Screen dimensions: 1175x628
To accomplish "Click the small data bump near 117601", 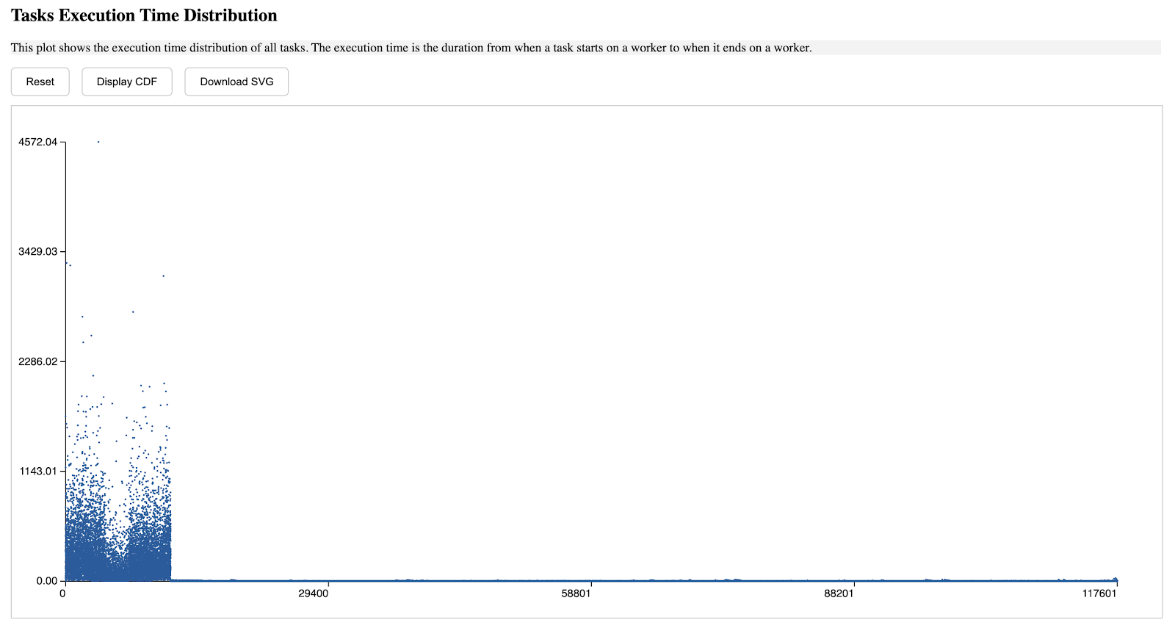I will point(1116,579).
